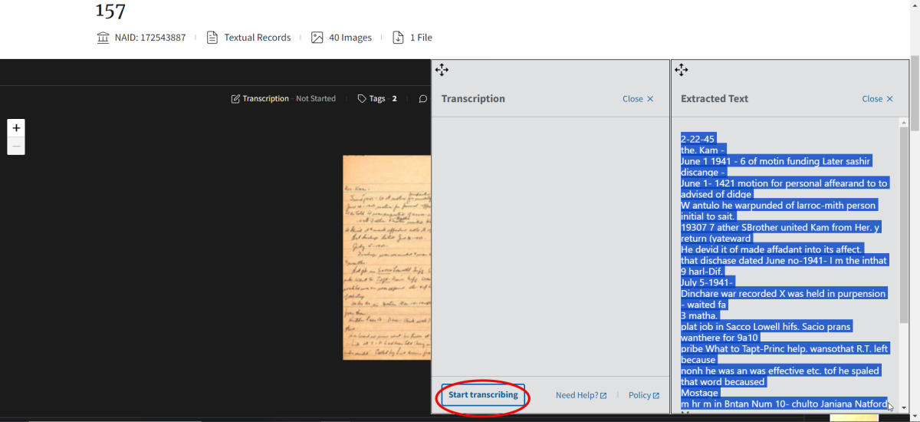920x422 pixels.
Task: Click the pencil edit icon beside Transcription
Action: (235, 99)
